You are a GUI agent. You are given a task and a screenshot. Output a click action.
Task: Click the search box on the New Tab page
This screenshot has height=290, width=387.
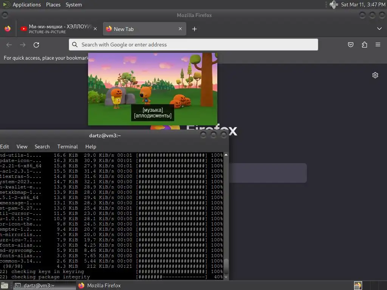click(268, 173)
